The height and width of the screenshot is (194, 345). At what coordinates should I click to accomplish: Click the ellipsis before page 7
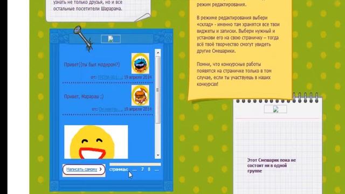(x=134, y=169)
